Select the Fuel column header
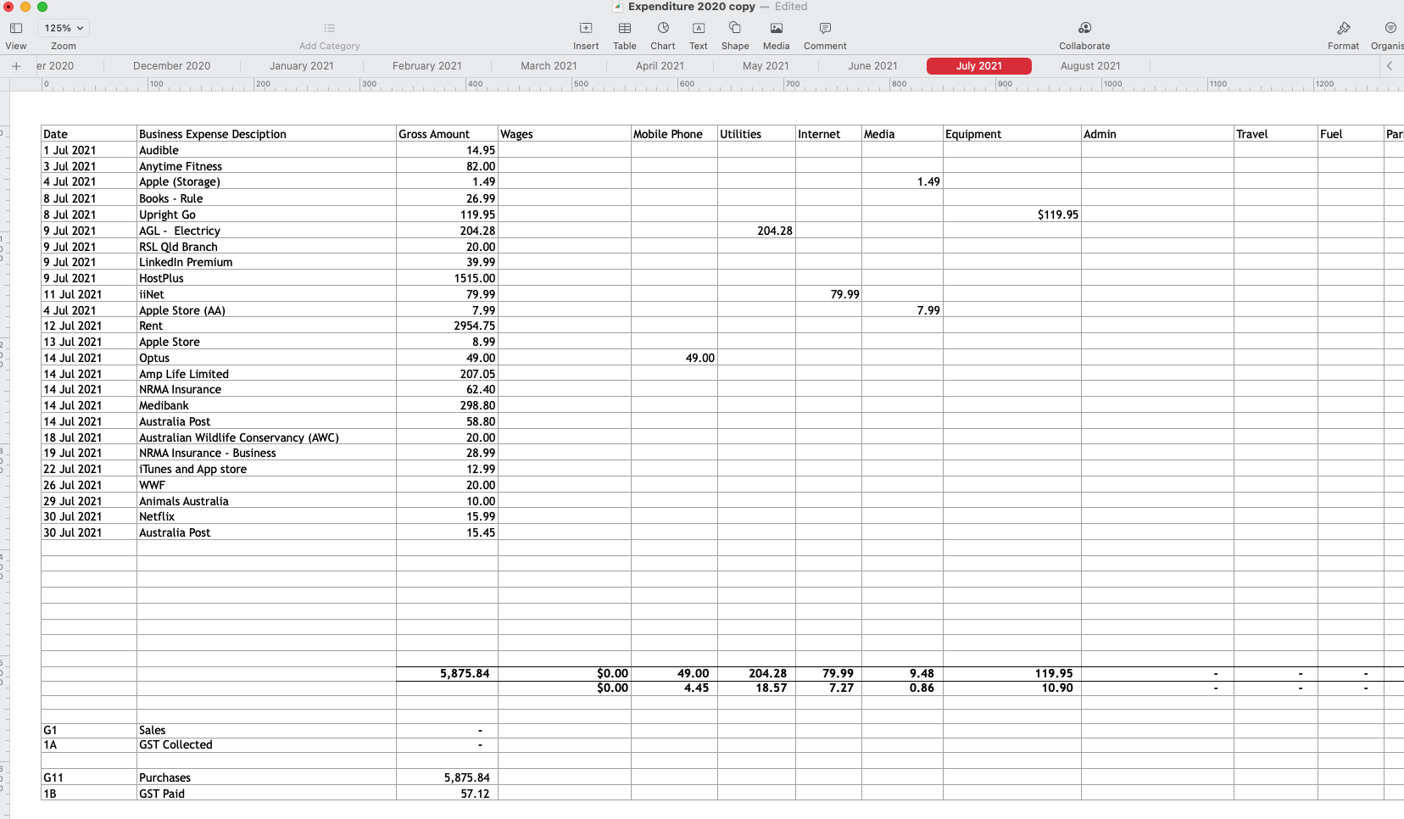The width and height of the screenshot is (1404, 819). pyautogui.click(x=1350, y=134)
